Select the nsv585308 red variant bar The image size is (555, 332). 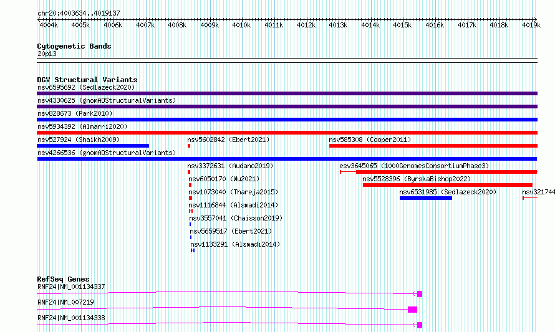(x=433, y=146)
